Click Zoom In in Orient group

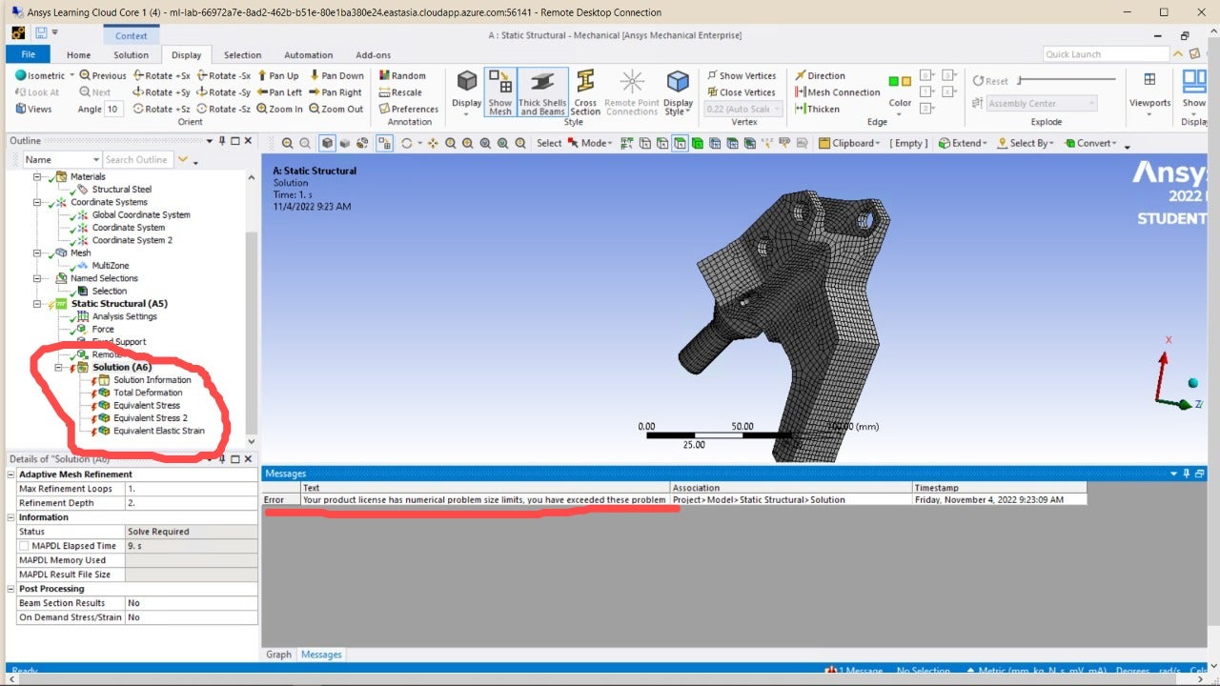tap(279, 109)
